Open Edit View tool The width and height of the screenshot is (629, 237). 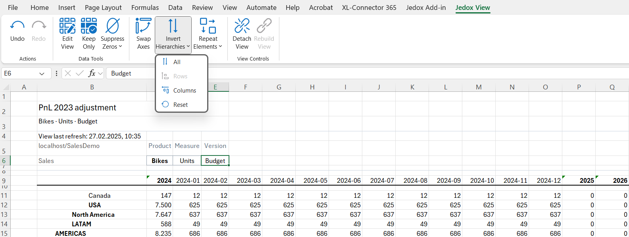pos(67,26)
